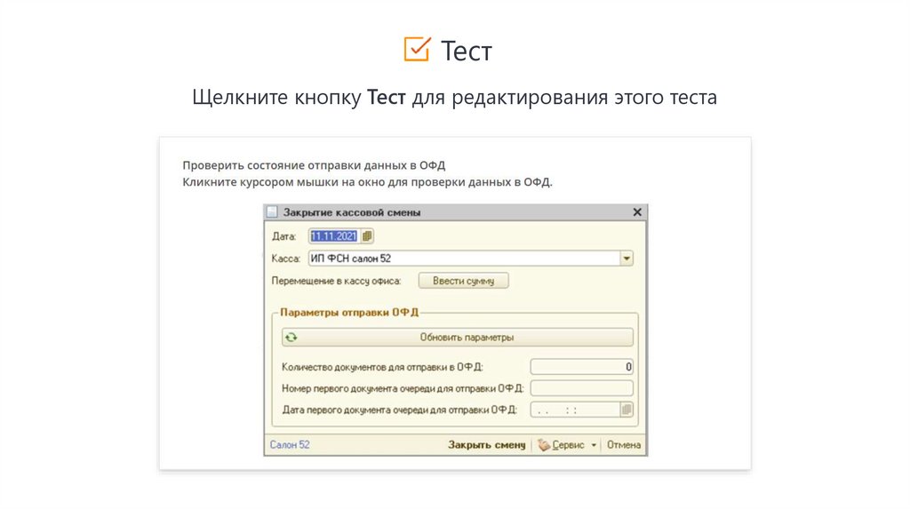The width and height of the screenshot is (910, 510).
Task: Click the Закрыть смену button
Action: (486, 445)
